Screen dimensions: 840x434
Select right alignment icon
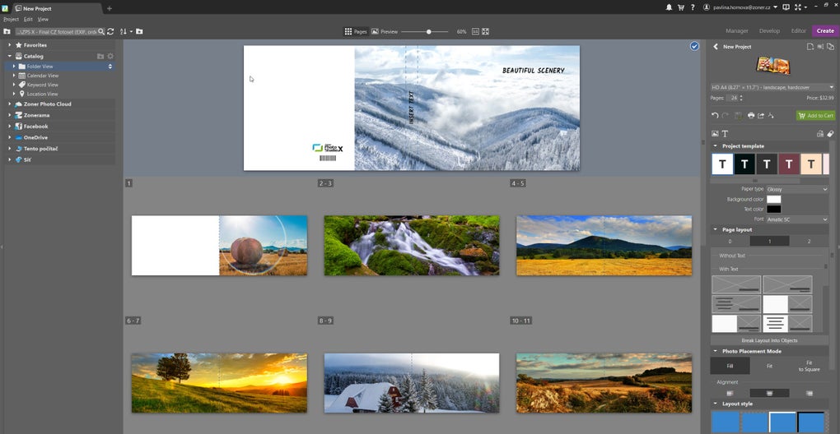tap(809, 394)
